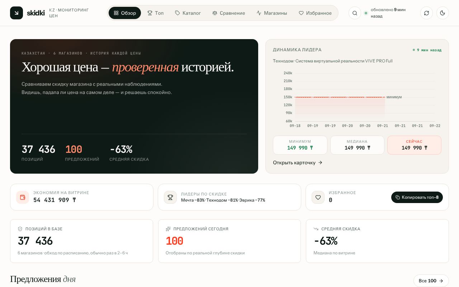Open the search magnifier icon

point(355,13)
